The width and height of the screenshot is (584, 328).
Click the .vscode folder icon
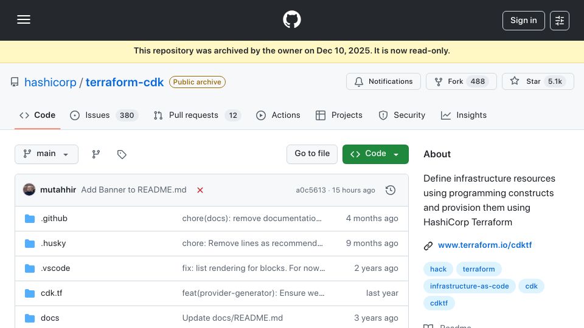pyautogui.click(x=30, y=268)
